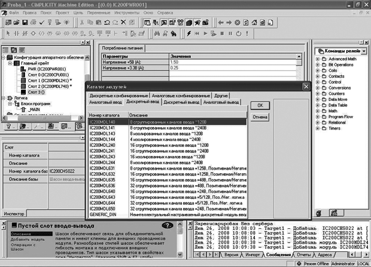Select GENERIC_DIN row in catalog
The image size is (371, 267).
click(168, 215)
